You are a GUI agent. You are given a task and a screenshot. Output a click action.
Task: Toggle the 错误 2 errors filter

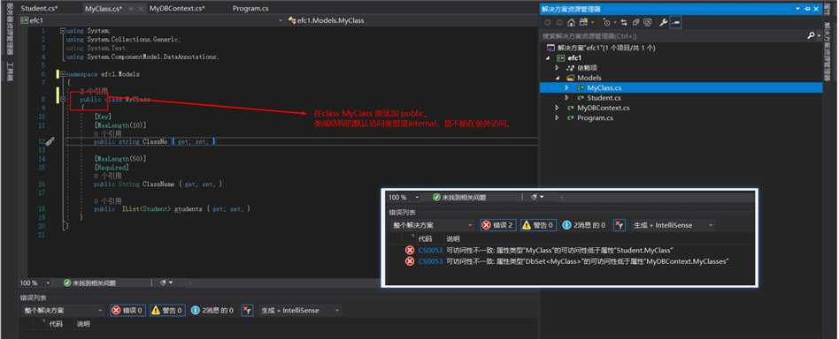[x=498, y=225]
